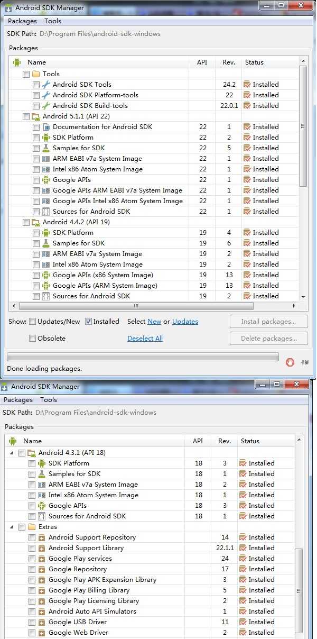Screen dimensions: 317x639
Task: Click the API 18 Samples for SDK flask icon
Action: pyautogui.click(x=42, y=474)
